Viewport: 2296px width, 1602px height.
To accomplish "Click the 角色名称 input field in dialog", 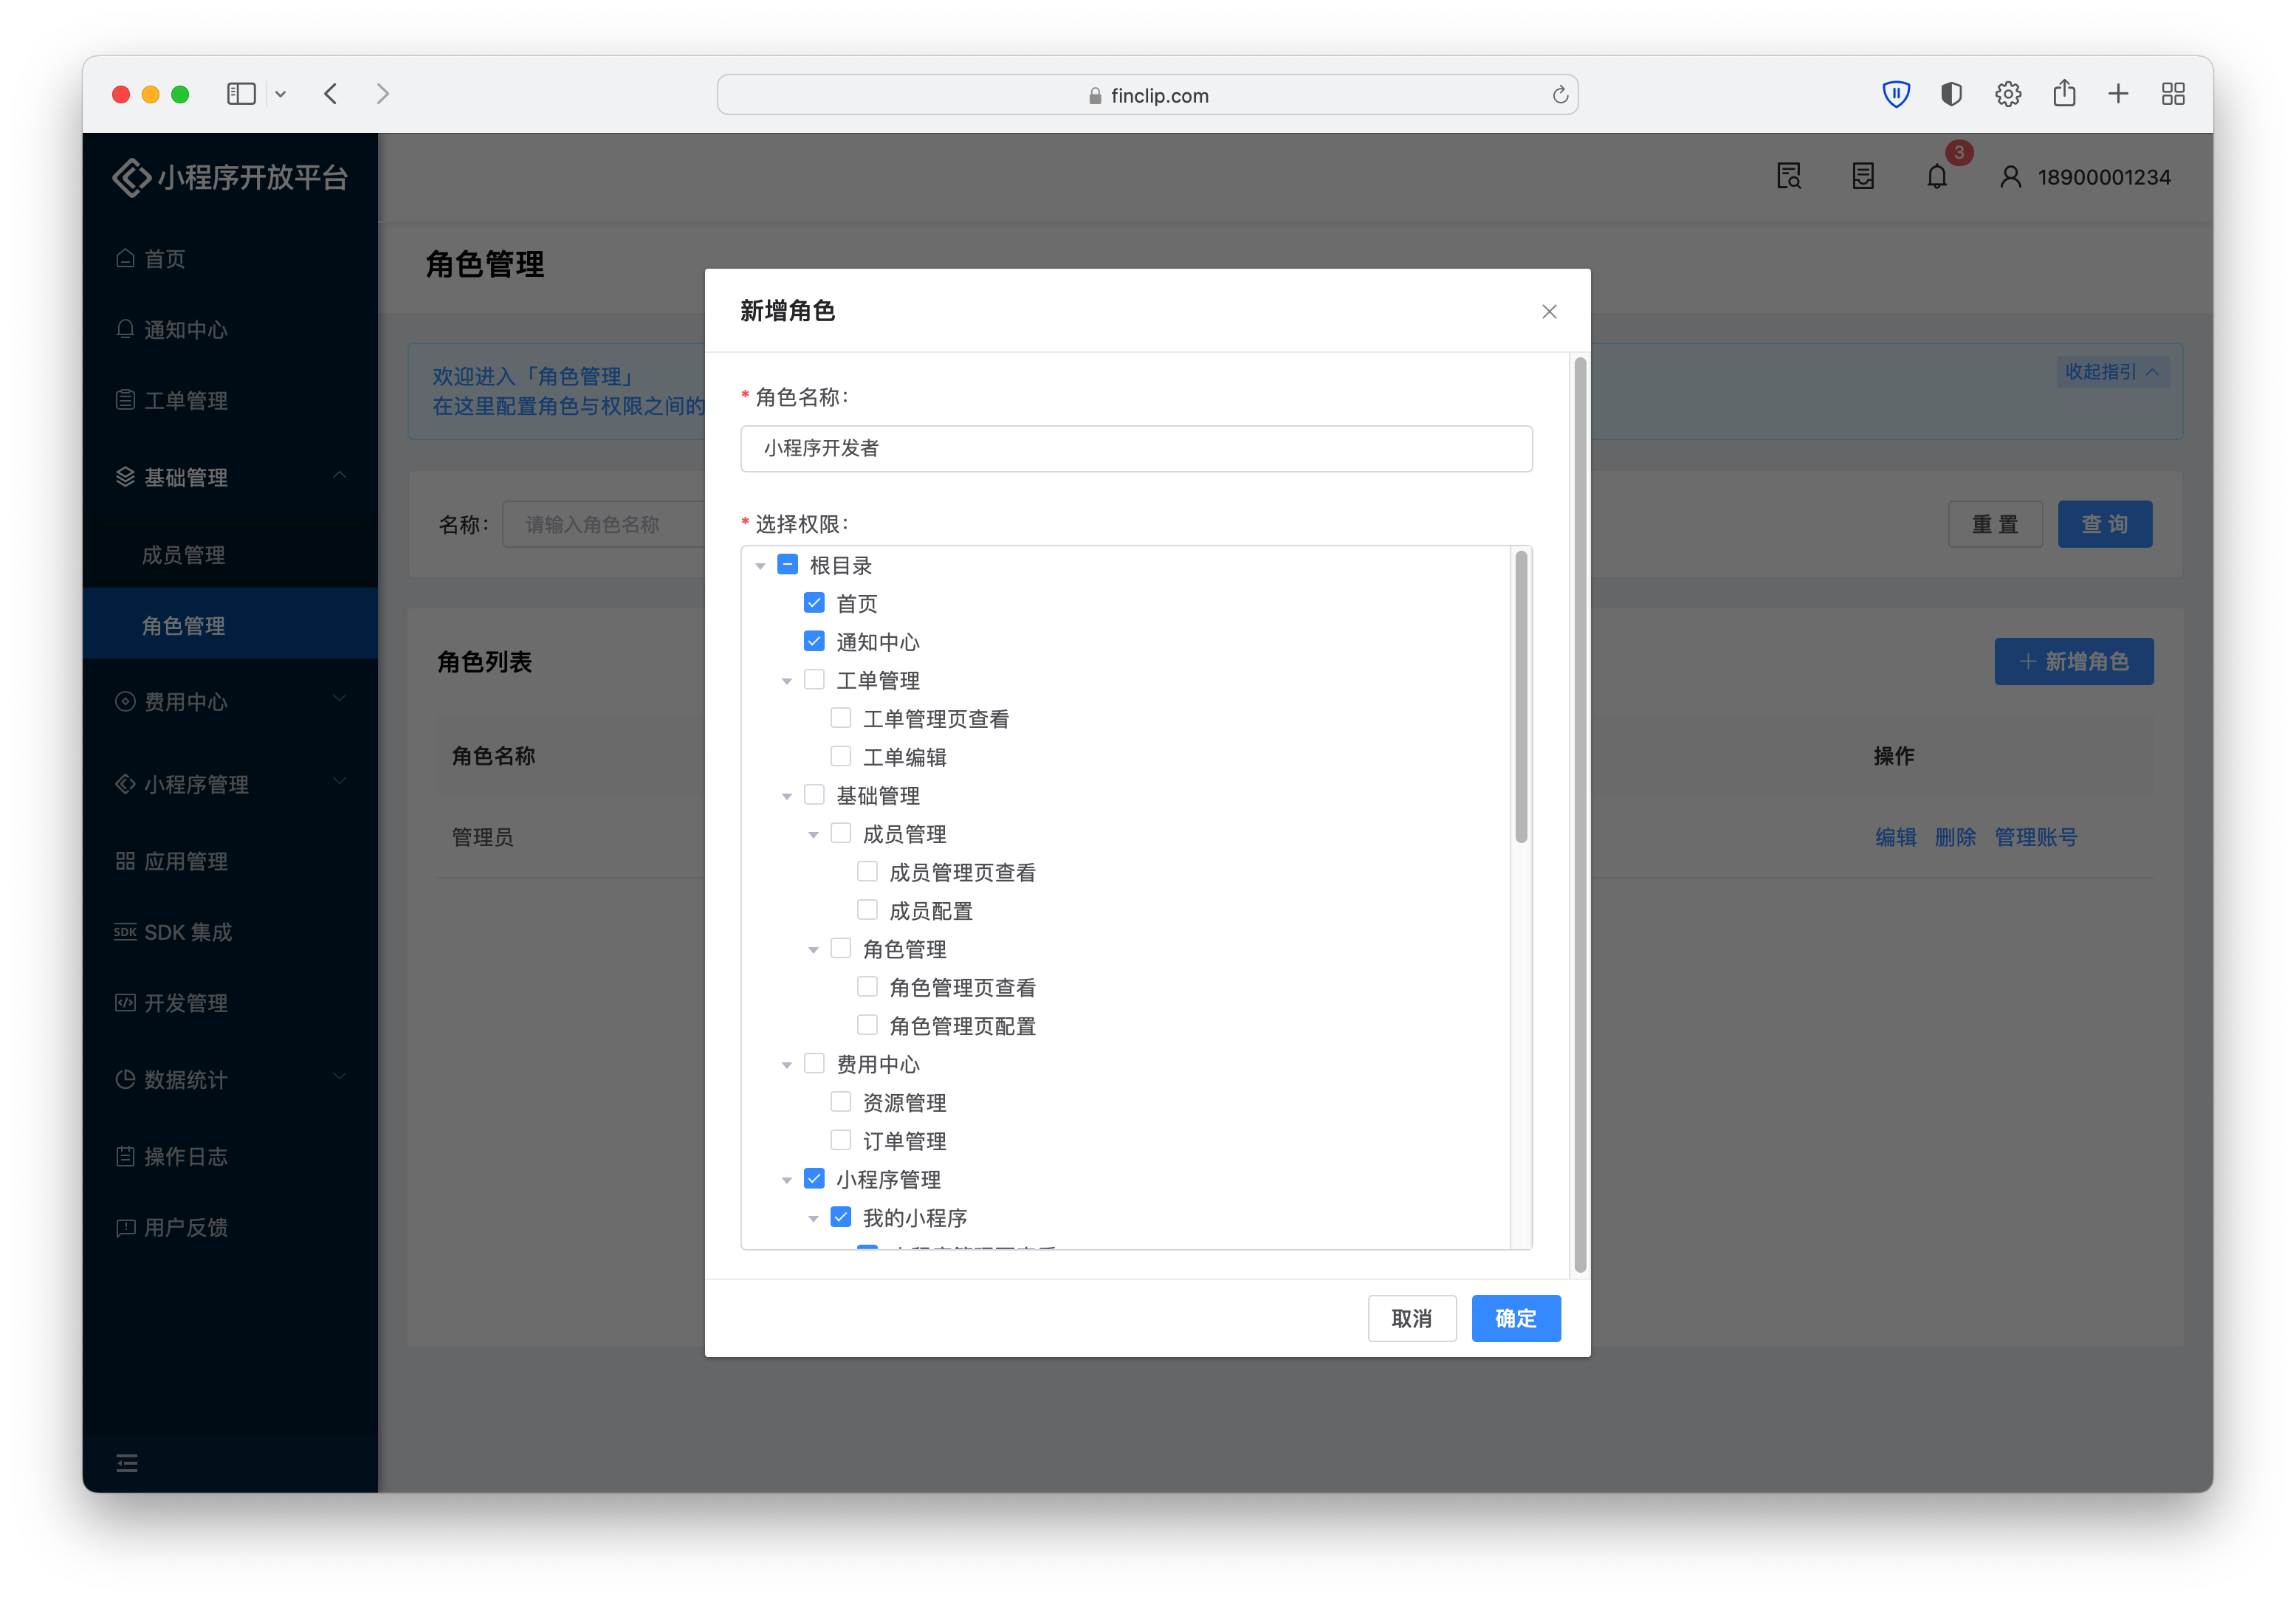I will click(1136, 449).
